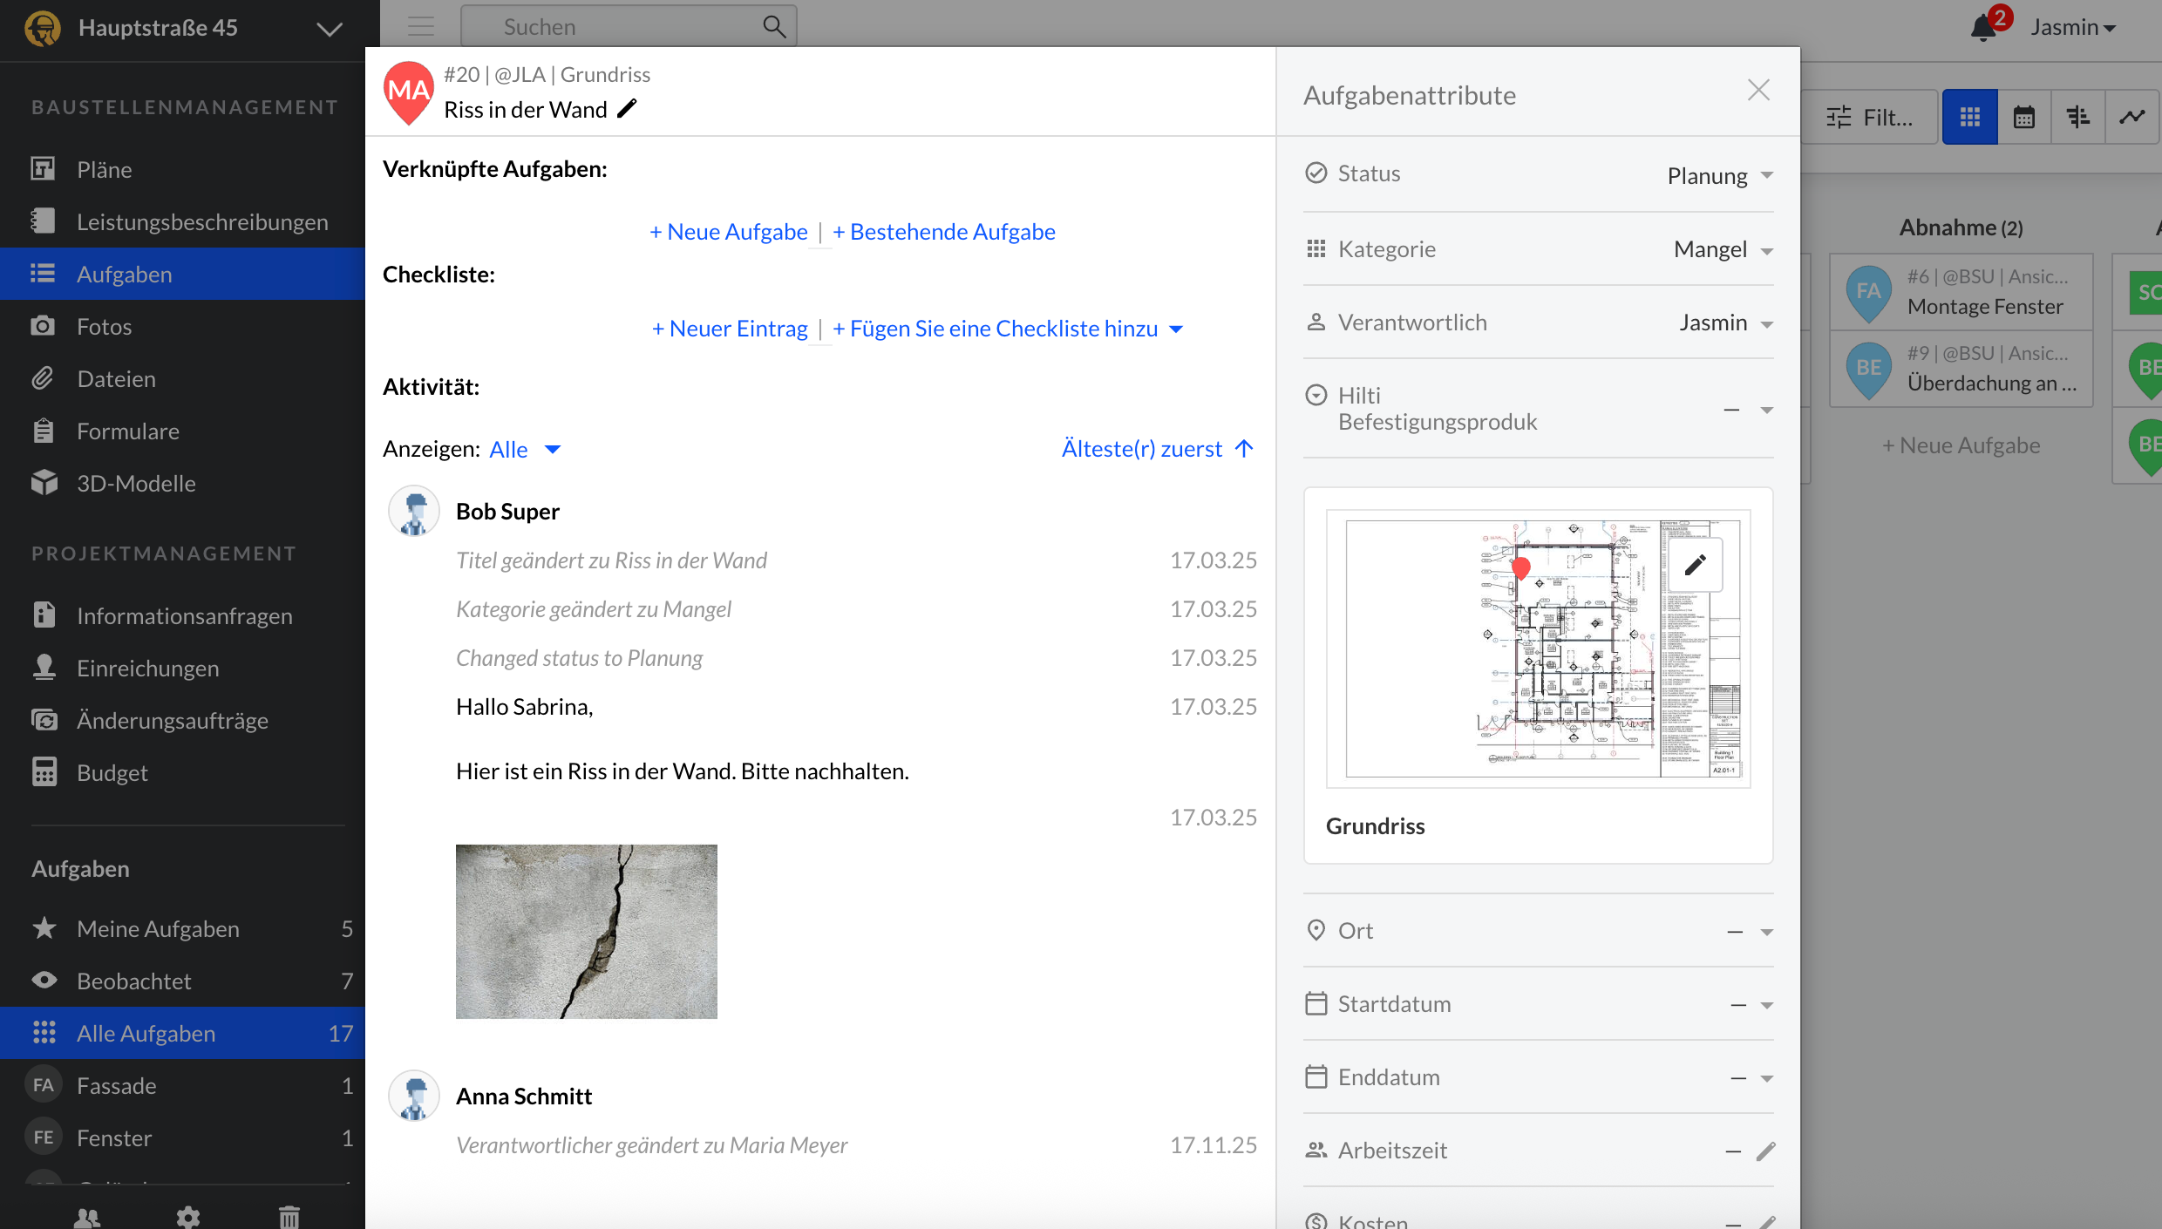Toggle the hamburger sidebar menu
This screenshot has height=1229, width=2162.
tap(421, 26)
